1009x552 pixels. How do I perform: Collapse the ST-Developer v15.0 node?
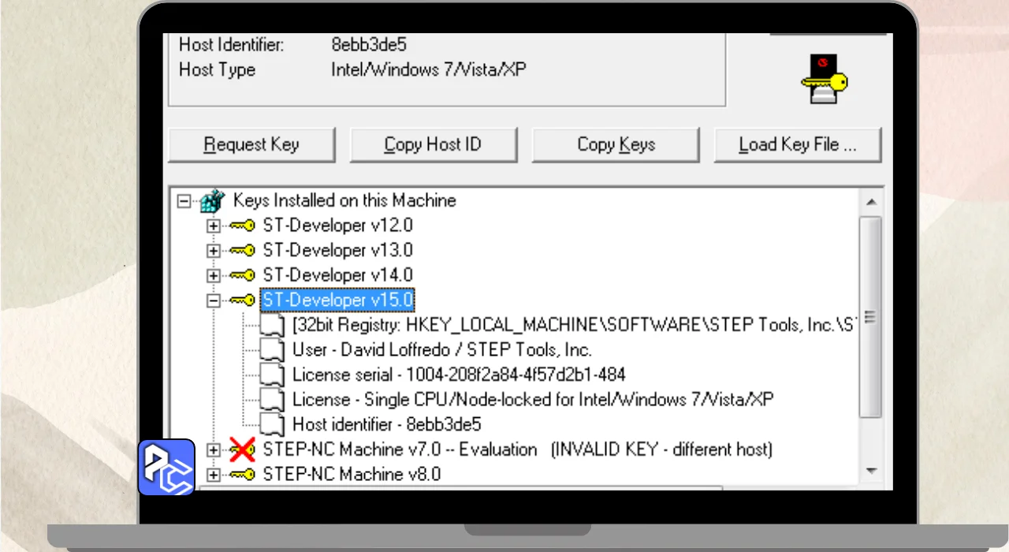[213, 301]
